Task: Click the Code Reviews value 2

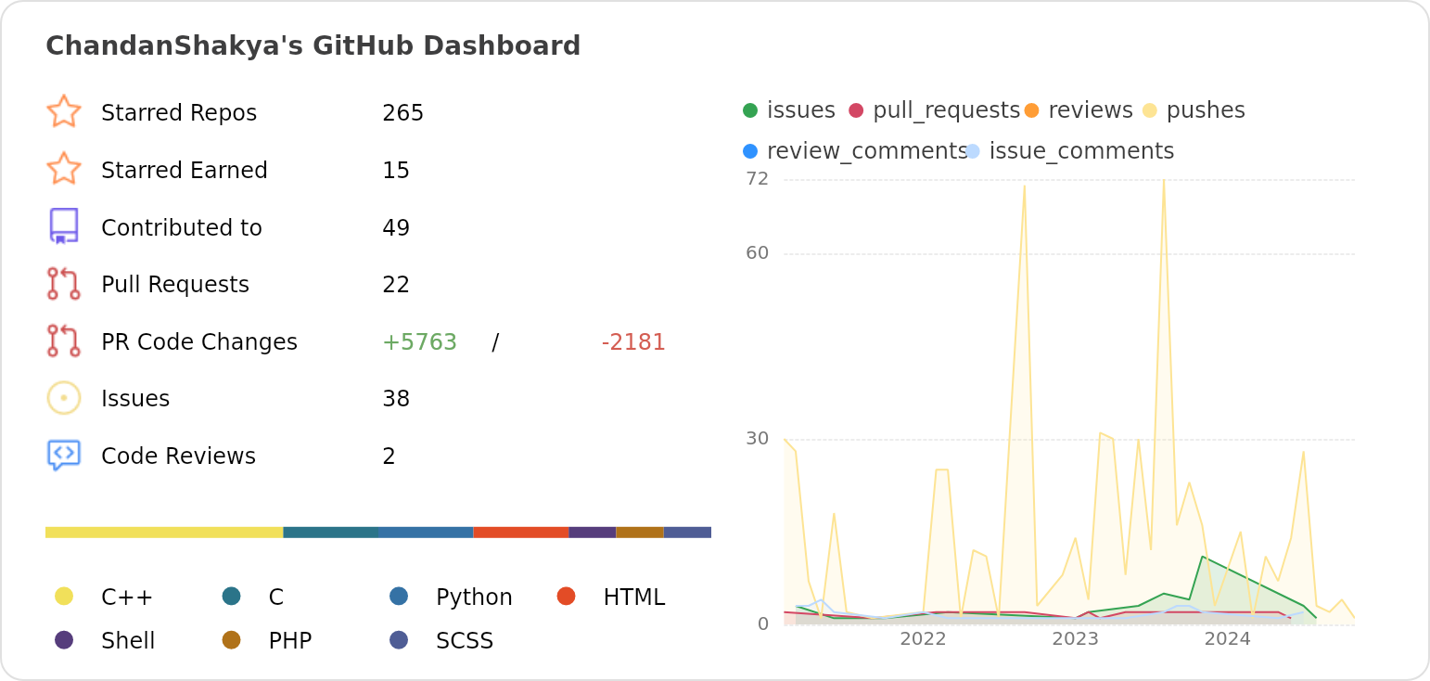Action: (389, 456)
